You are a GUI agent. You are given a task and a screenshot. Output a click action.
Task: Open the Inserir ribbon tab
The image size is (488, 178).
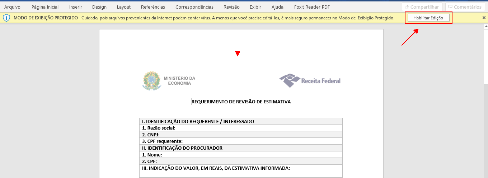coord(76,7)
